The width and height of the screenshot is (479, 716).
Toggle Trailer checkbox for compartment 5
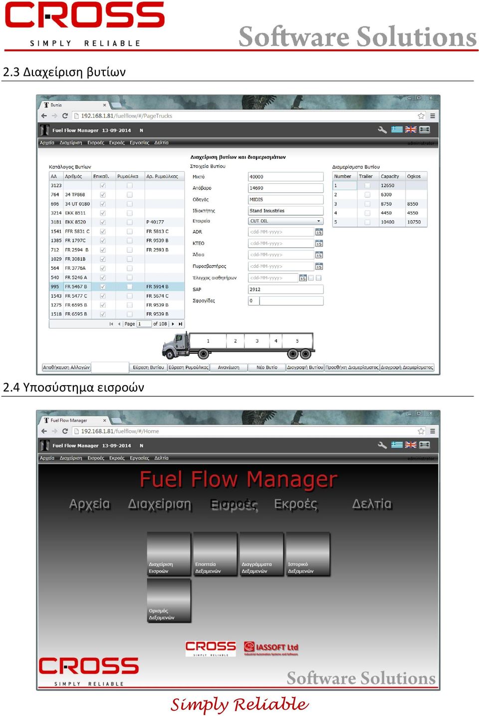click(x=367, y=222)
